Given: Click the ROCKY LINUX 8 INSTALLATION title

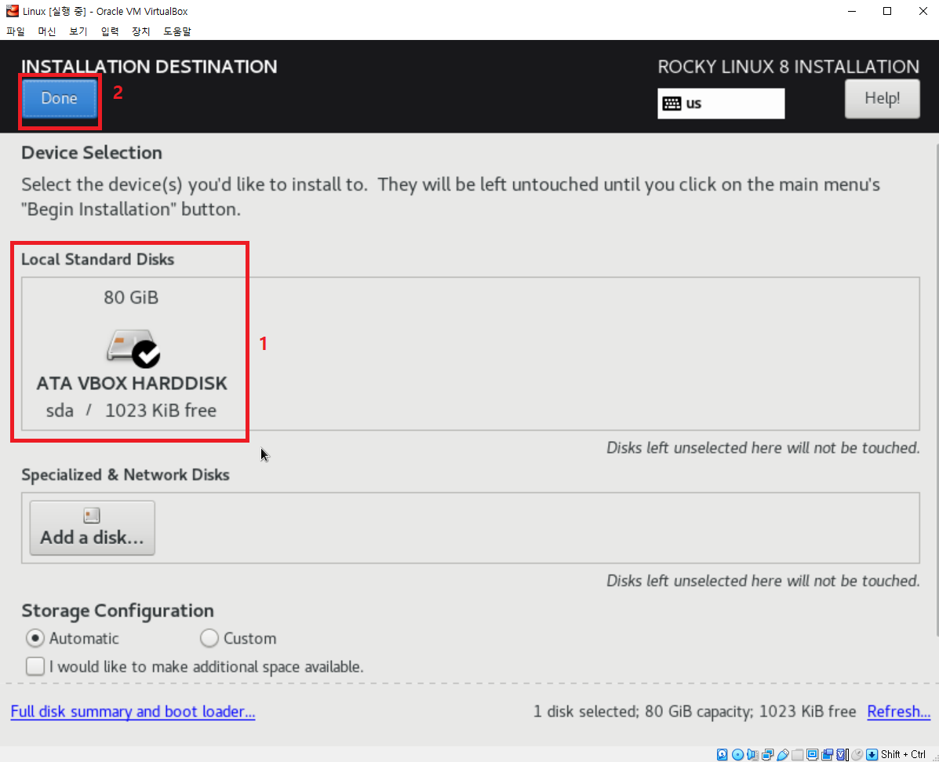Looking at the screenshot, I should coord(788,67).
